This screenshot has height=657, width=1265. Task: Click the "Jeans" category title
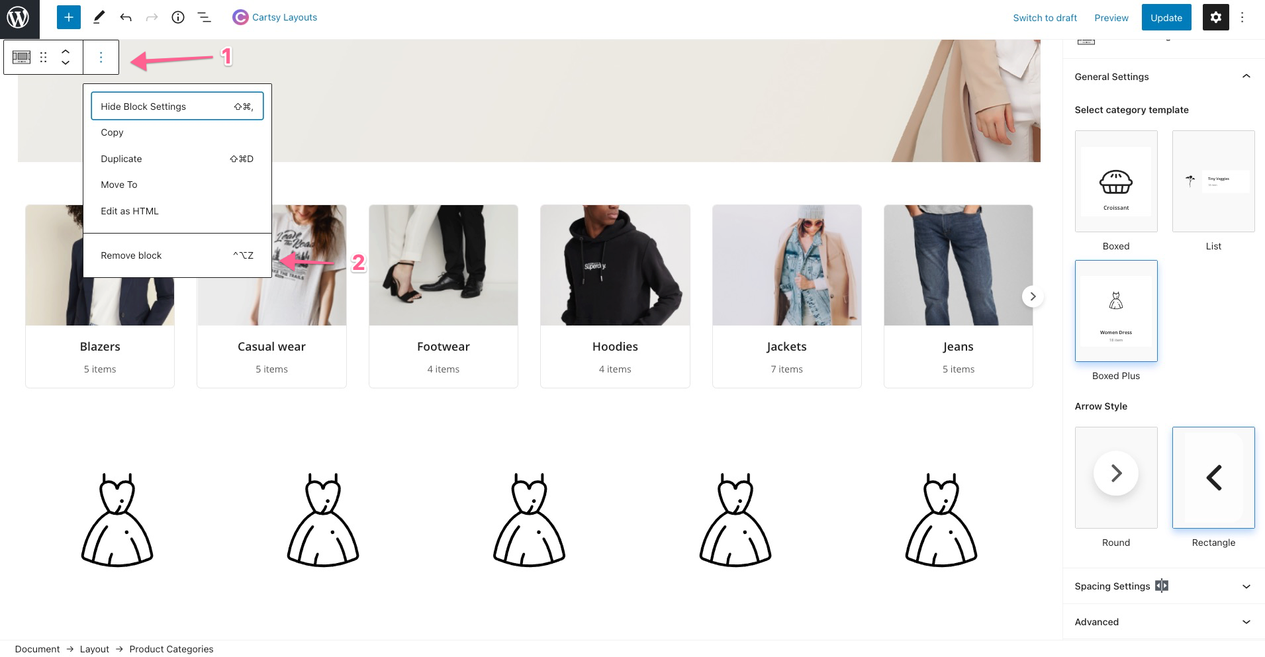[x=958, y=347]
